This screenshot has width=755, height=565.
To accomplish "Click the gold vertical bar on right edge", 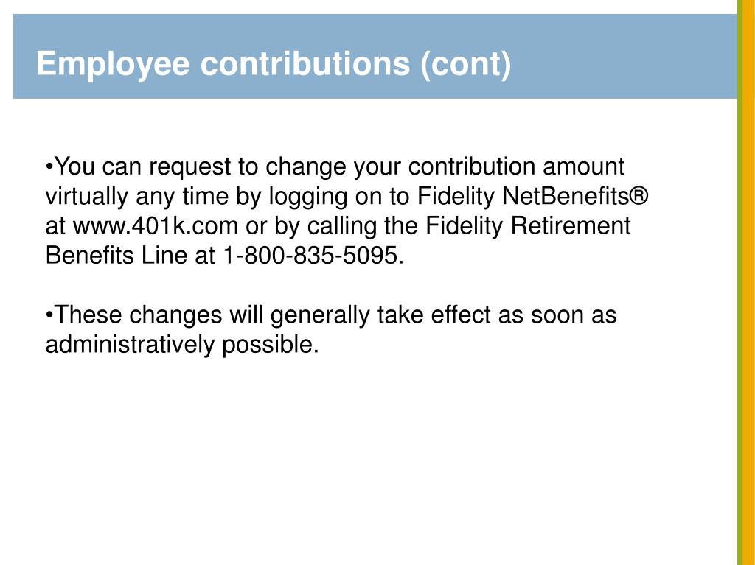I will pos(749,283).
